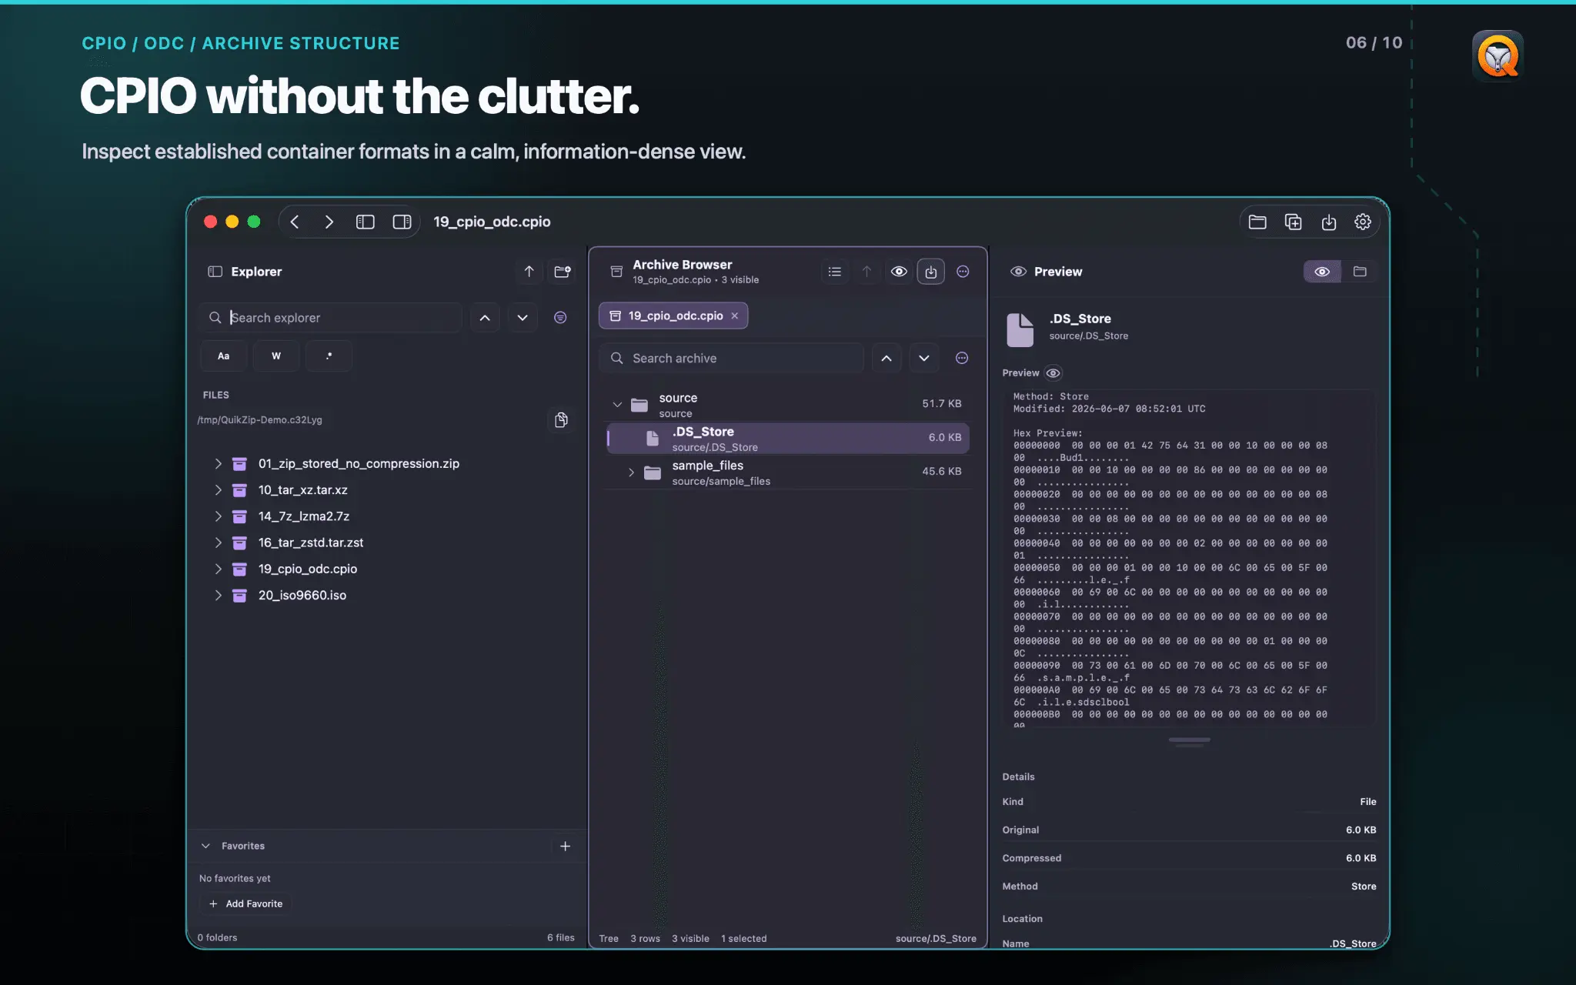1576x985 pixels.
Task: Jump to next explorer search match
Action: 523,317
